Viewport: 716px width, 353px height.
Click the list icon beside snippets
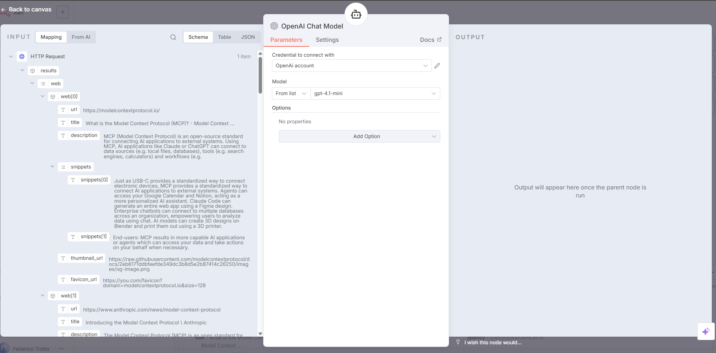pyautogui.click(x=63, y=167)
